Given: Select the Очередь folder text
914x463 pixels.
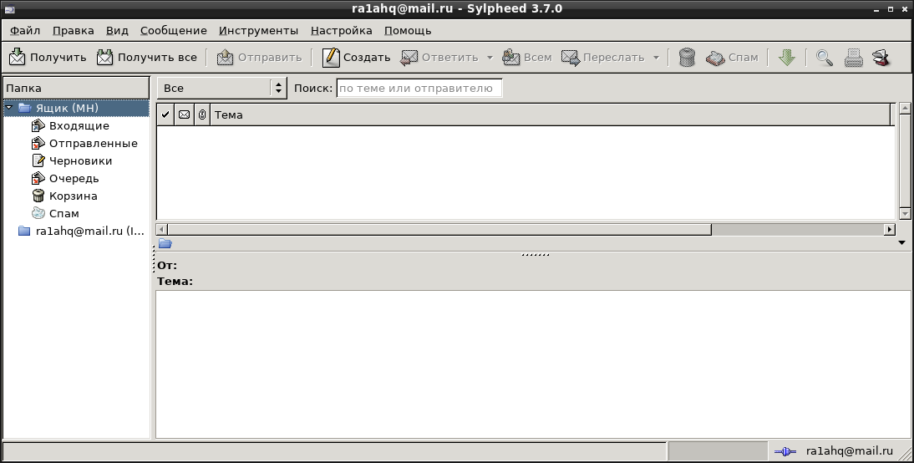Looking at the screenshot, I should tap(74, 179).
